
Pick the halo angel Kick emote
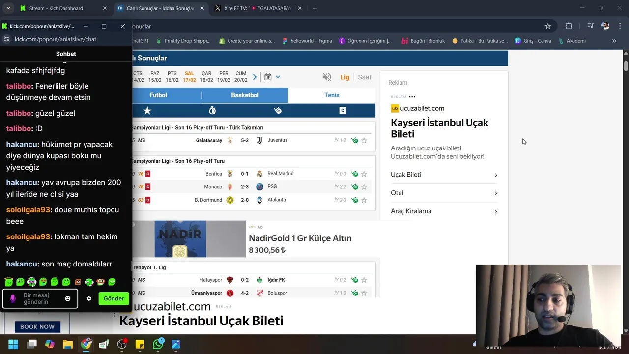pyautogui.click(x=8, y=282)
